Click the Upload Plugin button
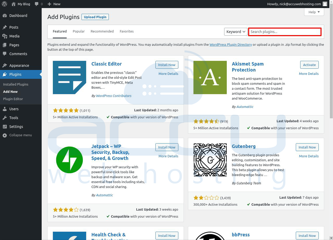333x240 pixels. click(x=95, y=17)
